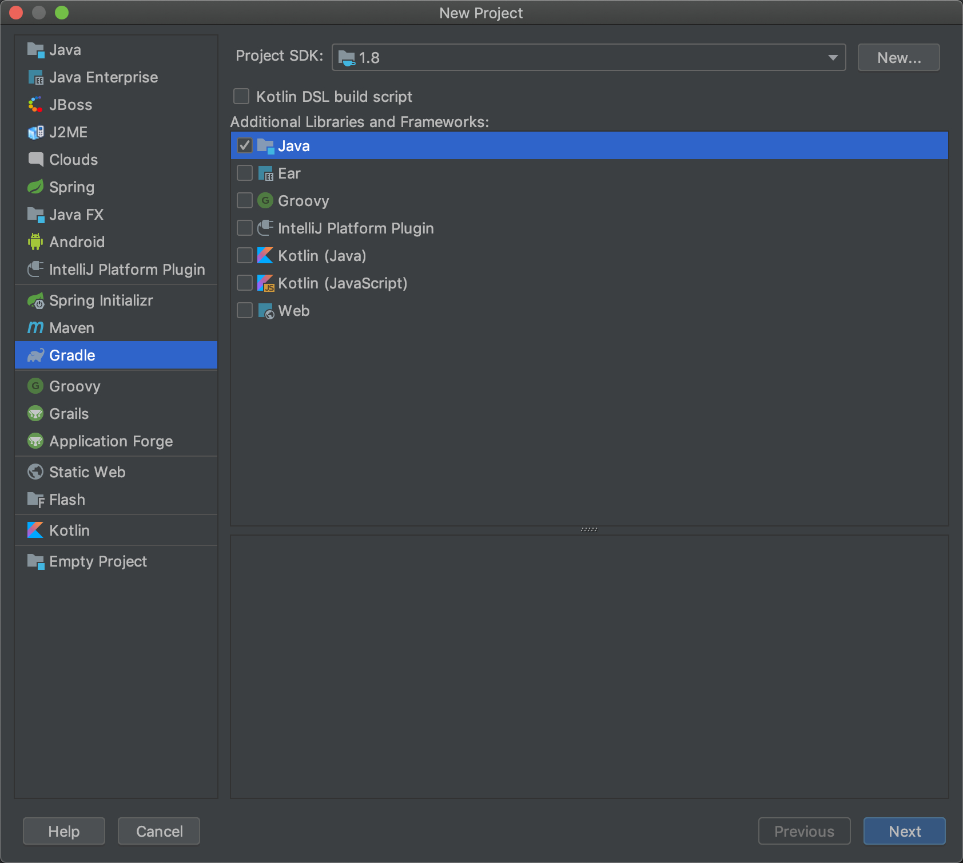Click the Java folder icon in sidebar
The image size is (963, 863).
(35, 50)
